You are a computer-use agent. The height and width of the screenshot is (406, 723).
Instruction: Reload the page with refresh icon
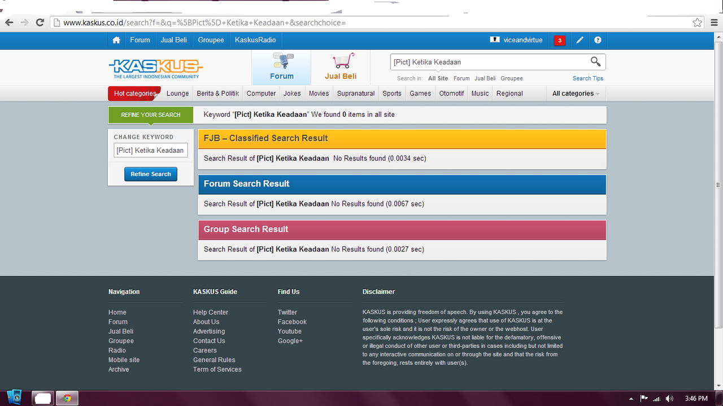coord(40,23)
